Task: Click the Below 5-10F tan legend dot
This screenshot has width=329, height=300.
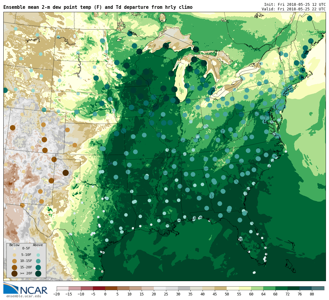Action: pyautogui.click(x=14, y=255)
